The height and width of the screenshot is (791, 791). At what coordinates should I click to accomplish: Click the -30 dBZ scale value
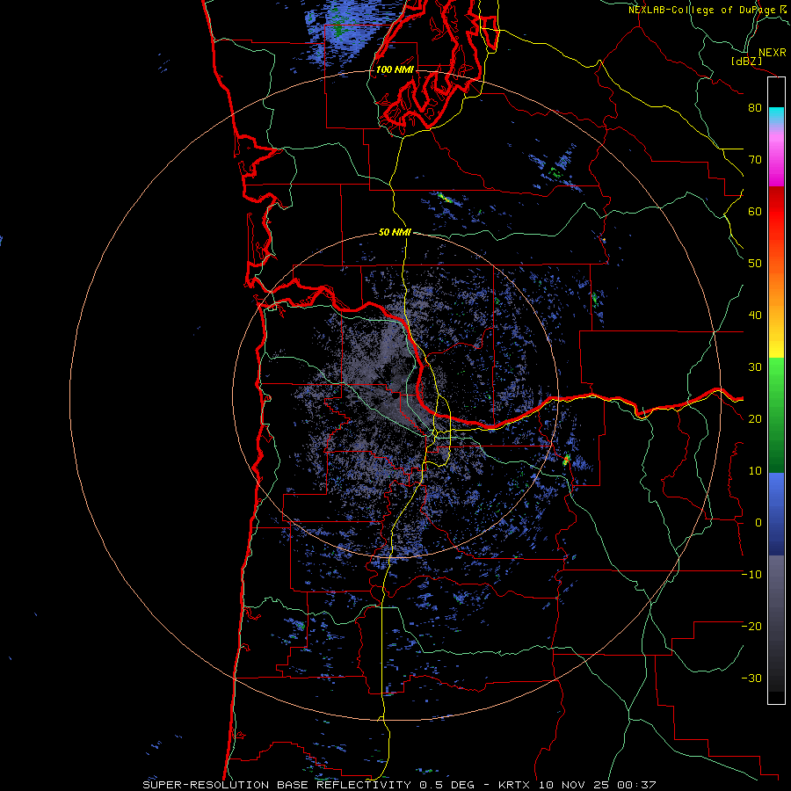pyautogui.click(x=751, y=679)
